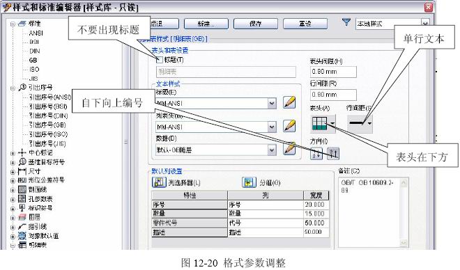
Task: Click the 中心标记 center mark icon
Action: click(22, 152)
